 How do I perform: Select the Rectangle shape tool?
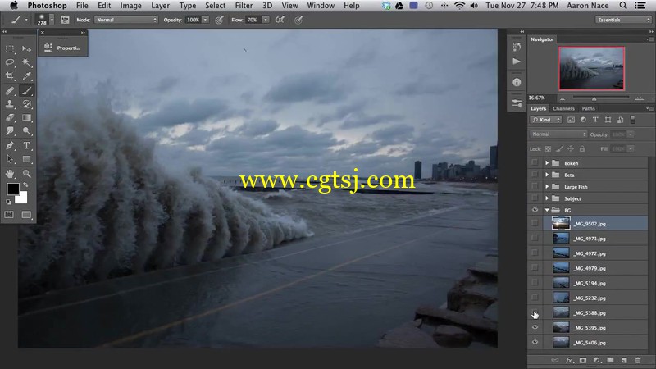26,159
